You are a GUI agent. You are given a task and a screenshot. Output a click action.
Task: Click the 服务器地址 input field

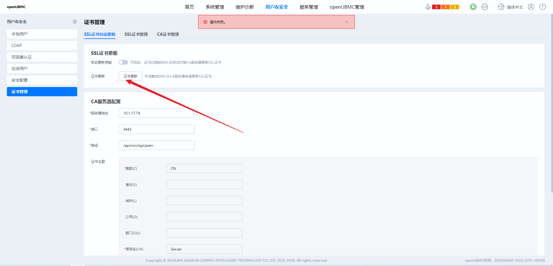click(157, 113)
